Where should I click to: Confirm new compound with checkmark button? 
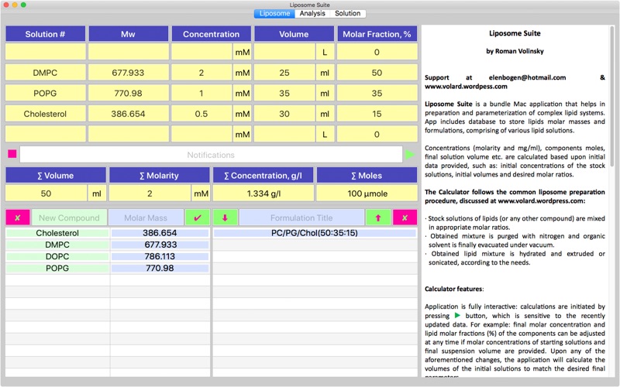(x=198, y=217)
